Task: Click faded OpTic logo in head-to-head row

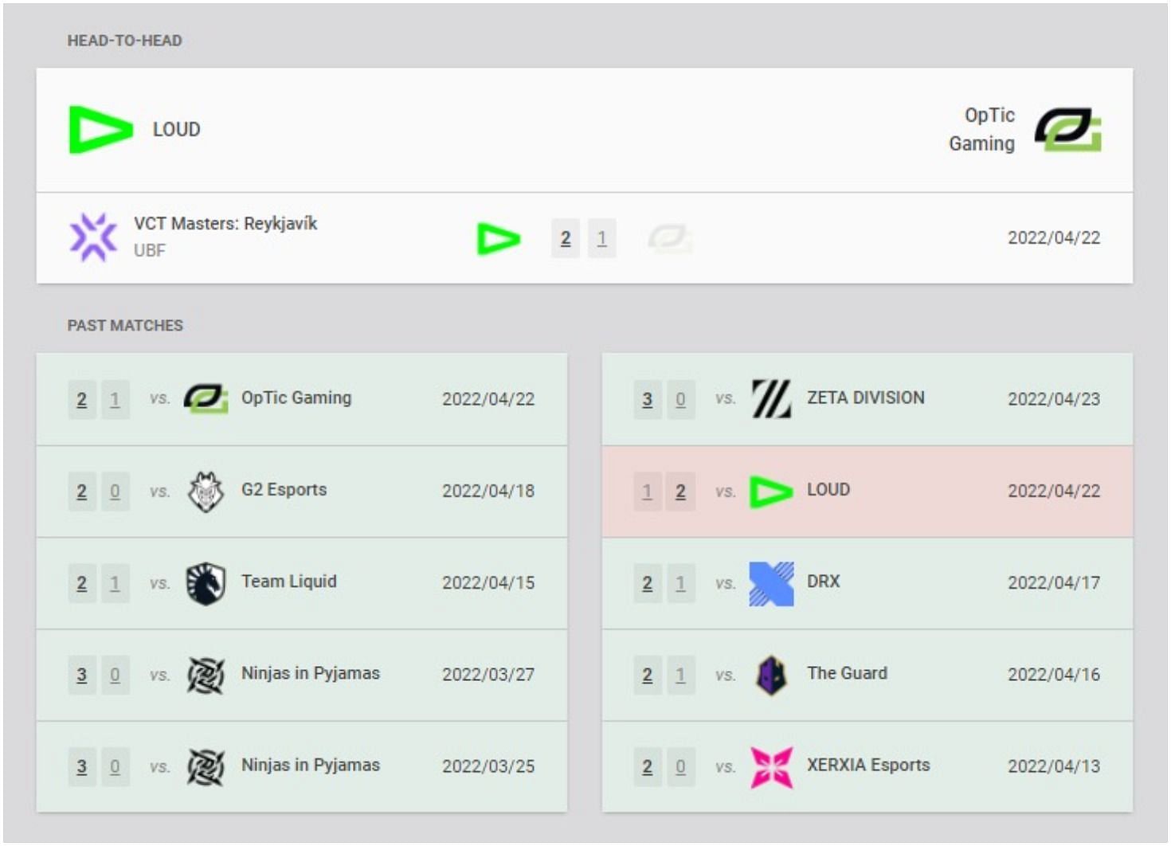Action: [x=669, y=238]
